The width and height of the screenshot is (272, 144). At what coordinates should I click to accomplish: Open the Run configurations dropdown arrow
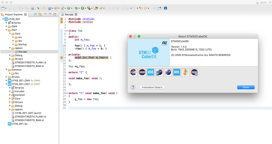tap(85, 8)
